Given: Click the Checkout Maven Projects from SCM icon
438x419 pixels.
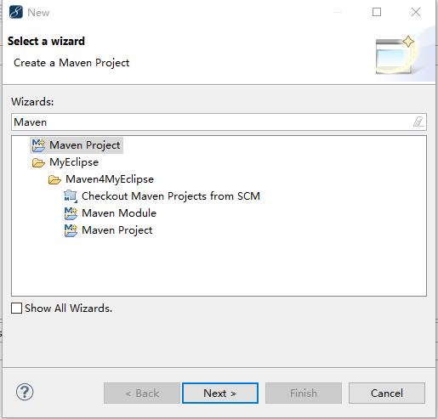Looking at the screenshot, I should pos(71,196).
